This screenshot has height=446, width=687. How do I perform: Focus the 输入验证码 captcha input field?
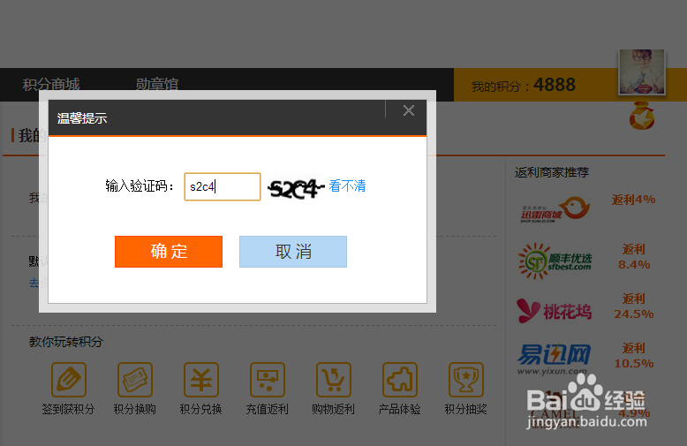click(223, 186)
